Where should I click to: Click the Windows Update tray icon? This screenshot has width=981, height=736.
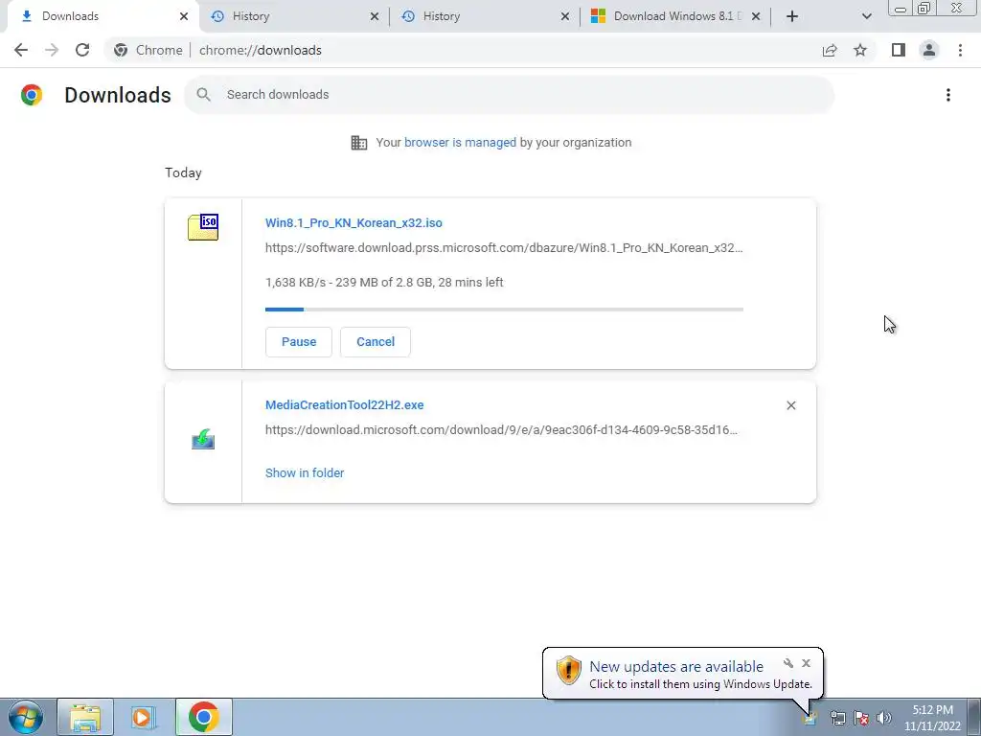click(x=810, y=718)
